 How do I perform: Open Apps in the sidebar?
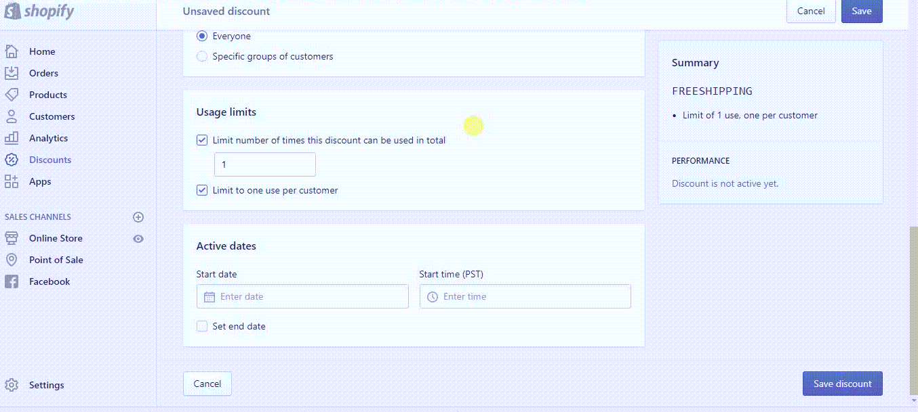pos(40,181)
